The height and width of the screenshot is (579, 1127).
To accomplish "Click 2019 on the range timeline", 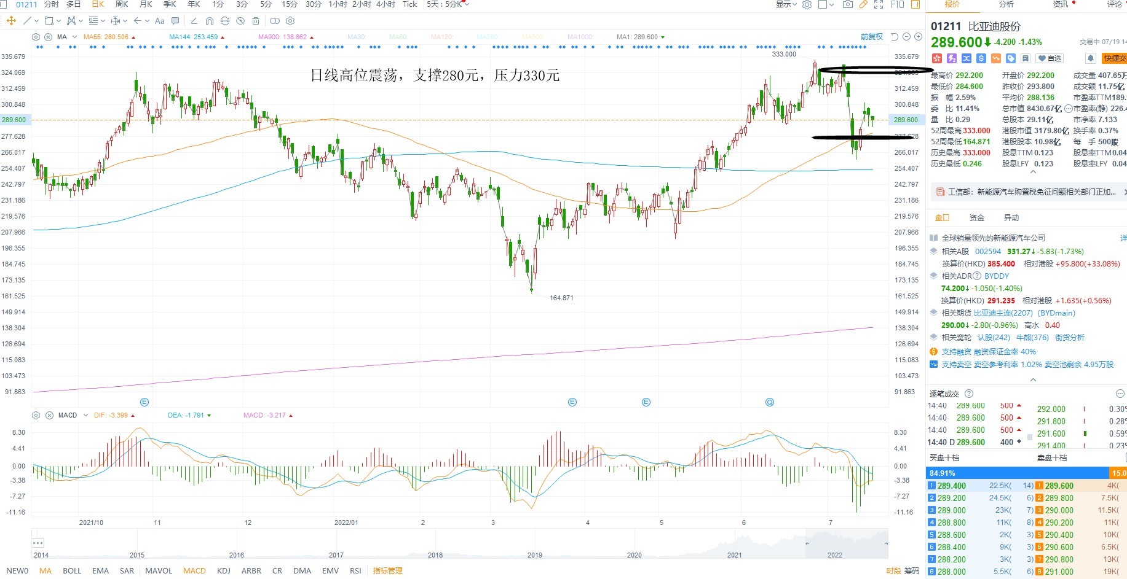I will (x=535, y=555).
